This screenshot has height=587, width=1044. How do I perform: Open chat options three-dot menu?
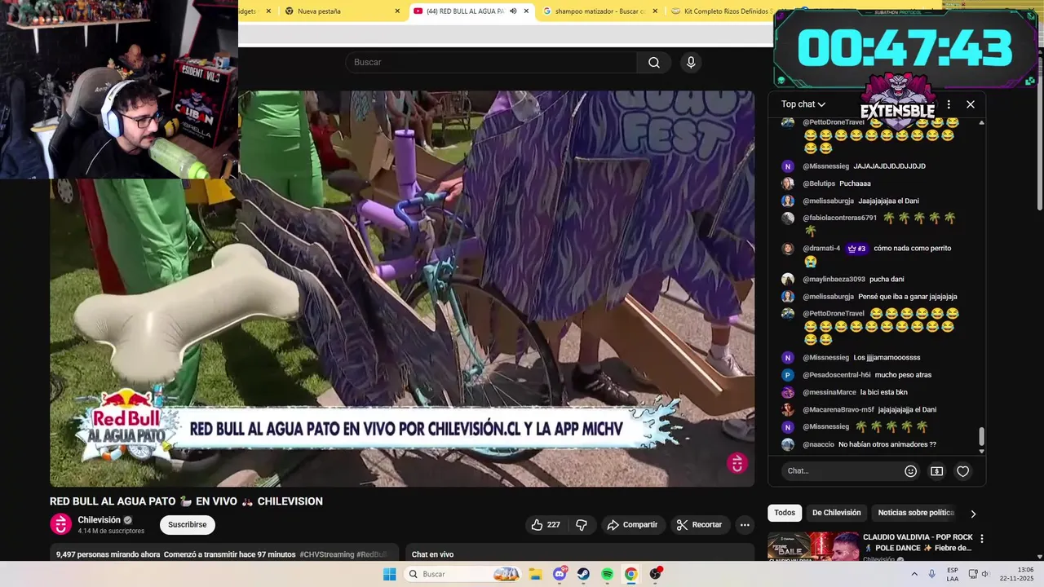pyautogui.click(x=949, y=104)
